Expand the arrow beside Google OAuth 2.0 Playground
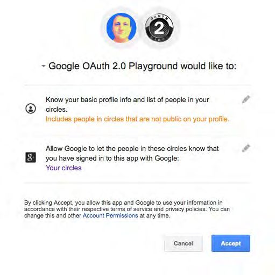 click(x=43, y=66)
